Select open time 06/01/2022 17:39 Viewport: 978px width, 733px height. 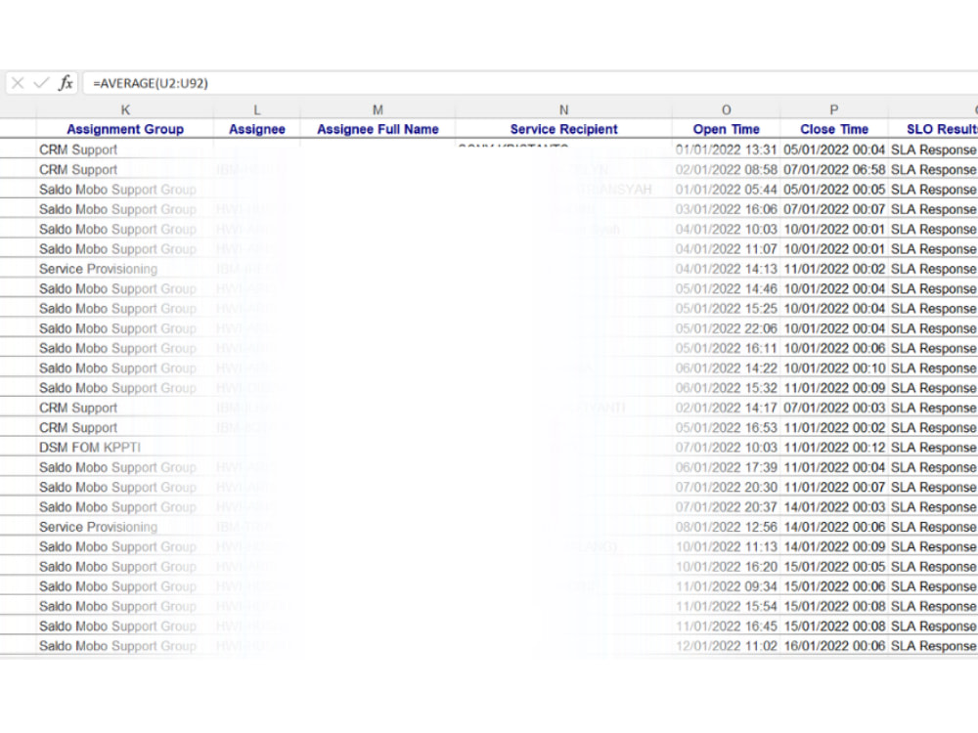pyautogui.click(x=726, y=467)
